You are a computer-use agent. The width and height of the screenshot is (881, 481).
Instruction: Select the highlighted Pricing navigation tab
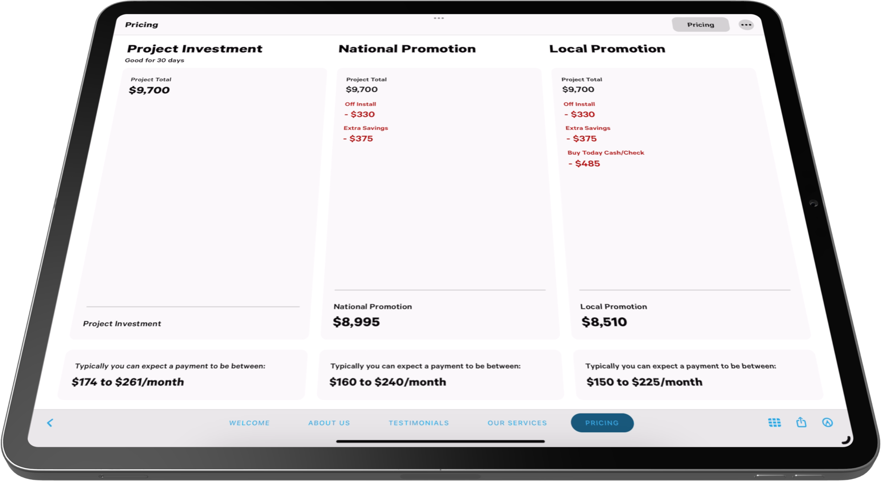pyautogui.click(x=602, y=423)
